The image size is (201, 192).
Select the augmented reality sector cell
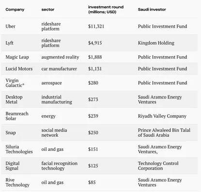click(x=60, y=57)
